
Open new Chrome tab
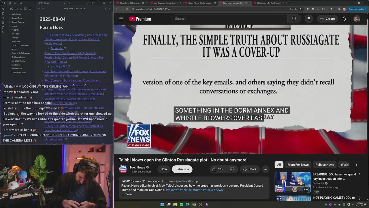pyautogui.click(x=289, y=3)
